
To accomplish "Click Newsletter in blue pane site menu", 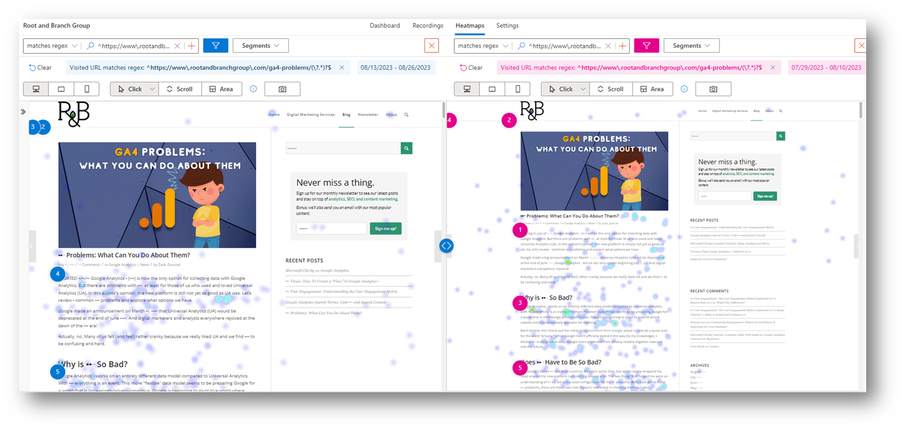I will tap(368, 114).
